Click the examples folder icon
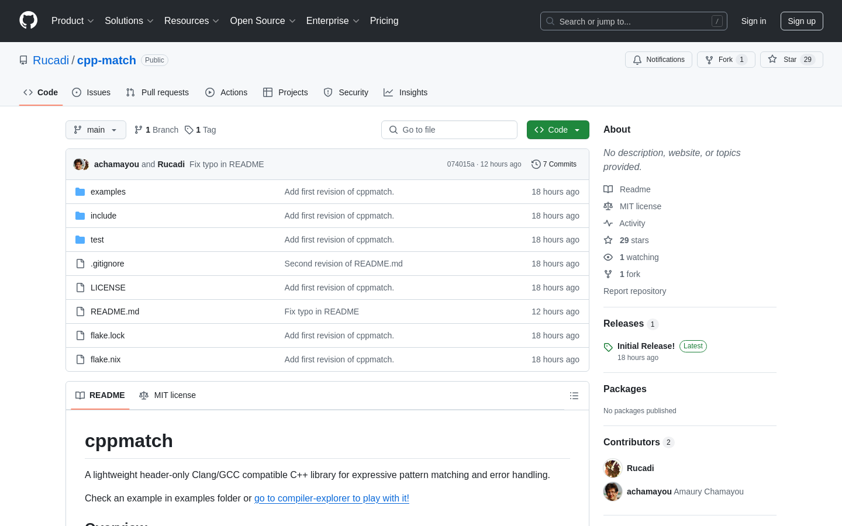Viewport: 842px width, 526px height. pos(80,192)
